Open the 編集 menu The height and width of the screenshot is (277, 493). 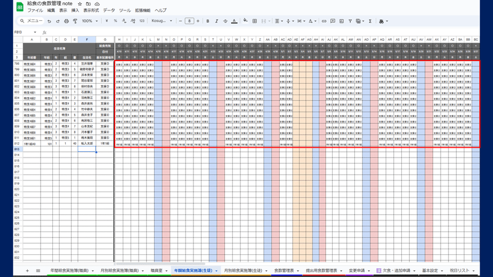coord(51,10)
